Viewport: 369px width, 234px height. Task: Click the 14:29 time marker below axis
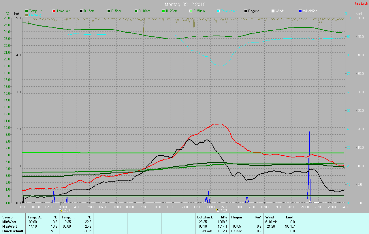coord(221,210)
